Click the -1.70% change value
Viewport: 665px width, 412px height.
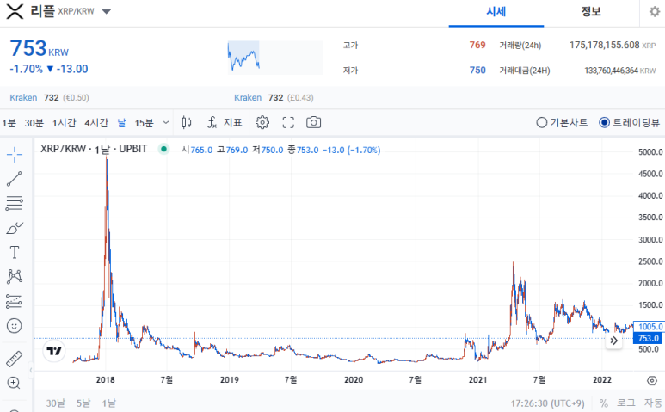tap(27, 69)
